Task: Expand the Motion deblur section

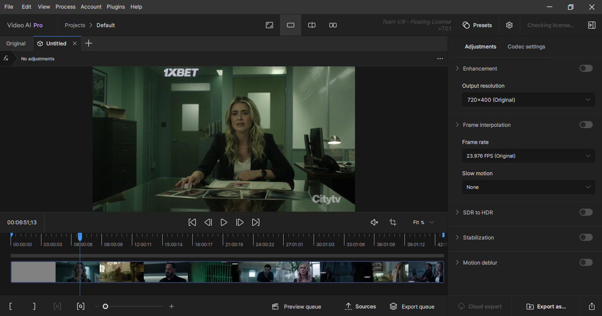Action: (457, 263)
